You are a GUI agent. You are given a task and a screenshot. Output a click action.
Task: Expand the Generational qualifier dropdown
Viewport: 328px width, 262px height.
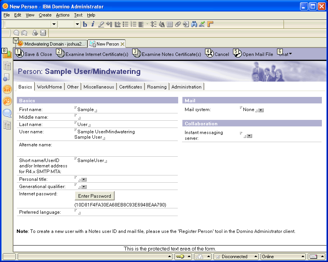coord(84,187)
